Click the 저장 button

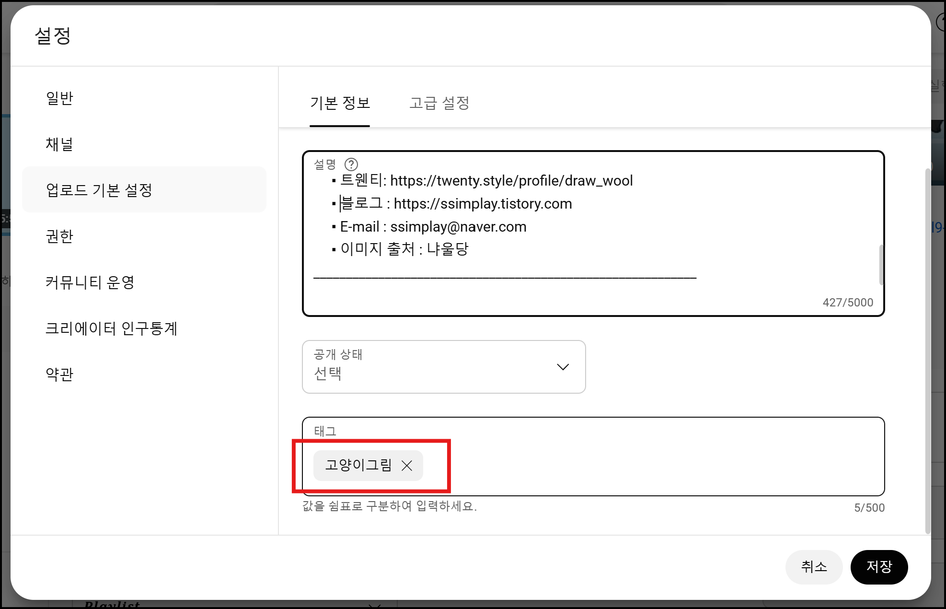[879, 567]
